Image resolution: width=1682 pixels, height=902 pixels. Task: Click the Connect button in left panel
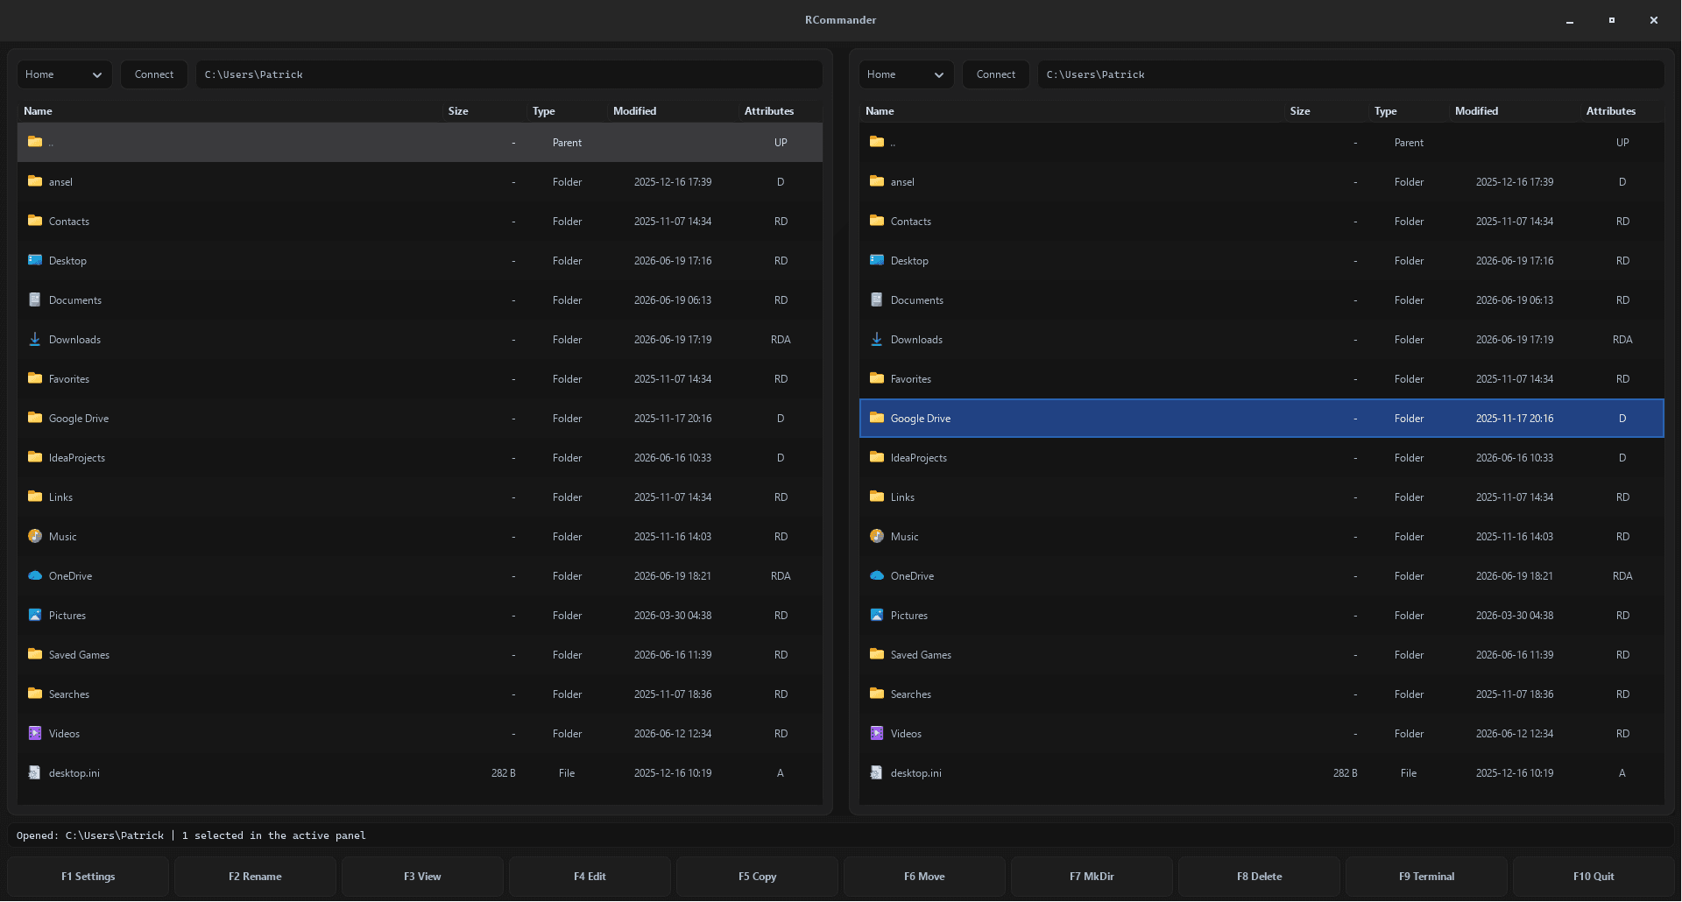point(154,74)
